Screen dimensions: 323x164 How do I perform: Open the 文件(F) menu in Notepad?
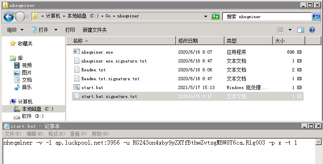point(13,134)
